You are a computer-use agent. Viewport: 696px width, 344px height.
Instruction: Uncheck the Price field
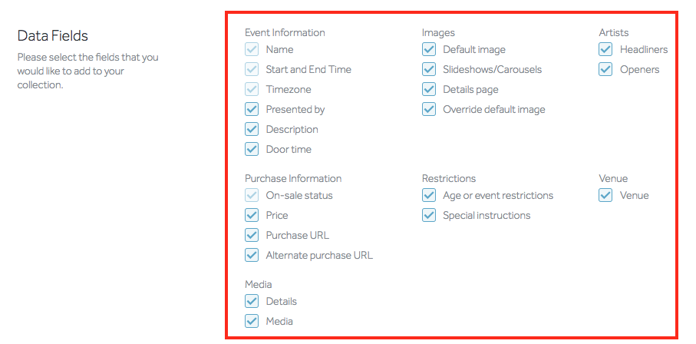coord(252,215)
